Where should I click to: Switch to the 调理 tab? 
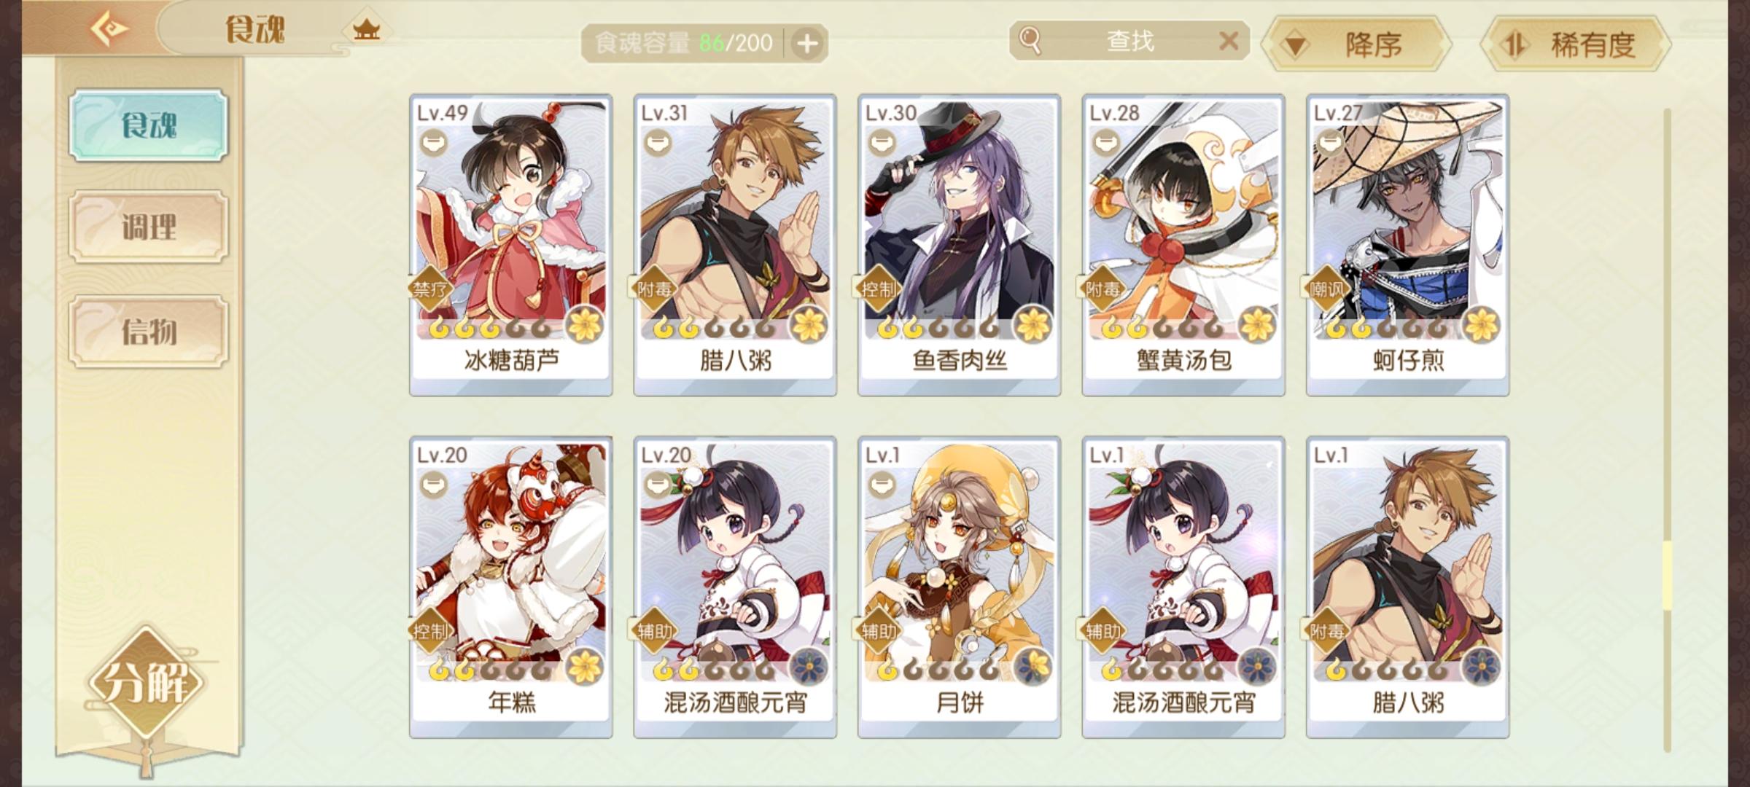pos(149,227)
